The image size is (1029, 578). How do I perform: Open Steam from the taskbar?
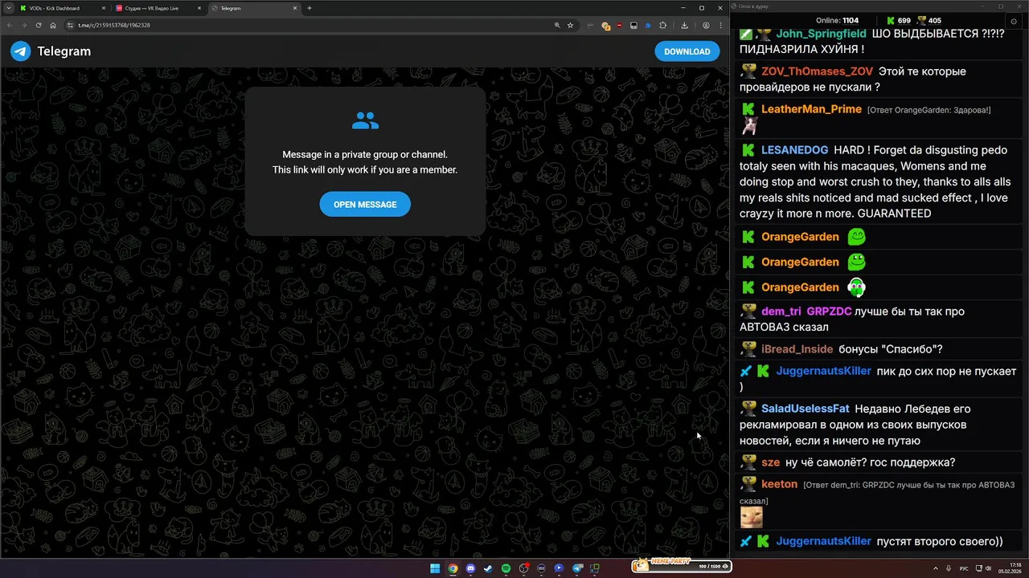coord(488,568)
